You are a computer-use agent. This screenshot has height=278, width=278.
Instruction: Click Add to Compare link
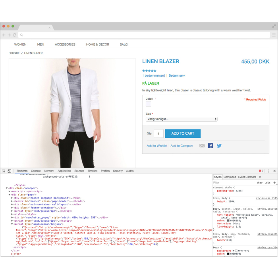click(182, 146)
